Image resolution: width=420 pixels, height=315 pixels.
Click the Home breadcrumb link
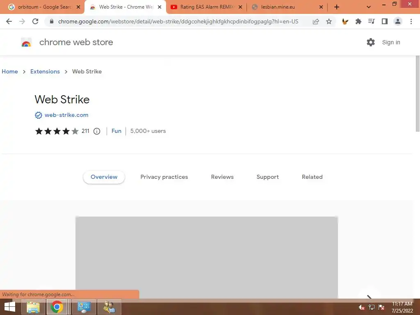(10, 71)
